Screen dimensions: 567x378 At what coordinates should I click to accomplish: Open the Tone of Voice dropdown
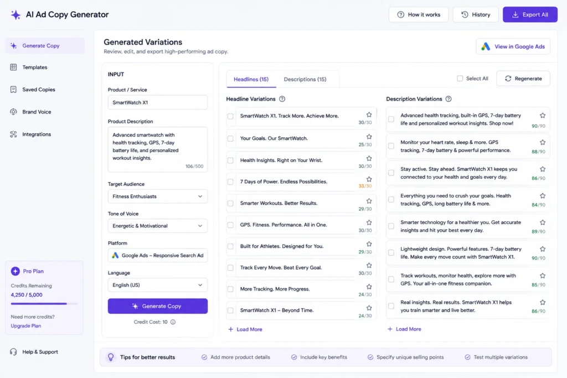click(158, 226)
